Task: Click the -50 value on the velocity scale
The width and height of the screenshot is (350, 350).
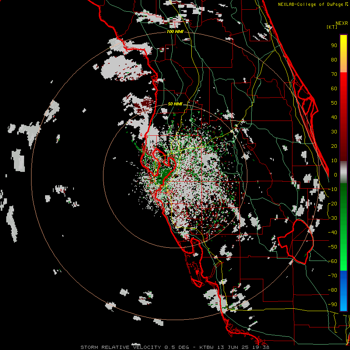Action: pos(332,247)
